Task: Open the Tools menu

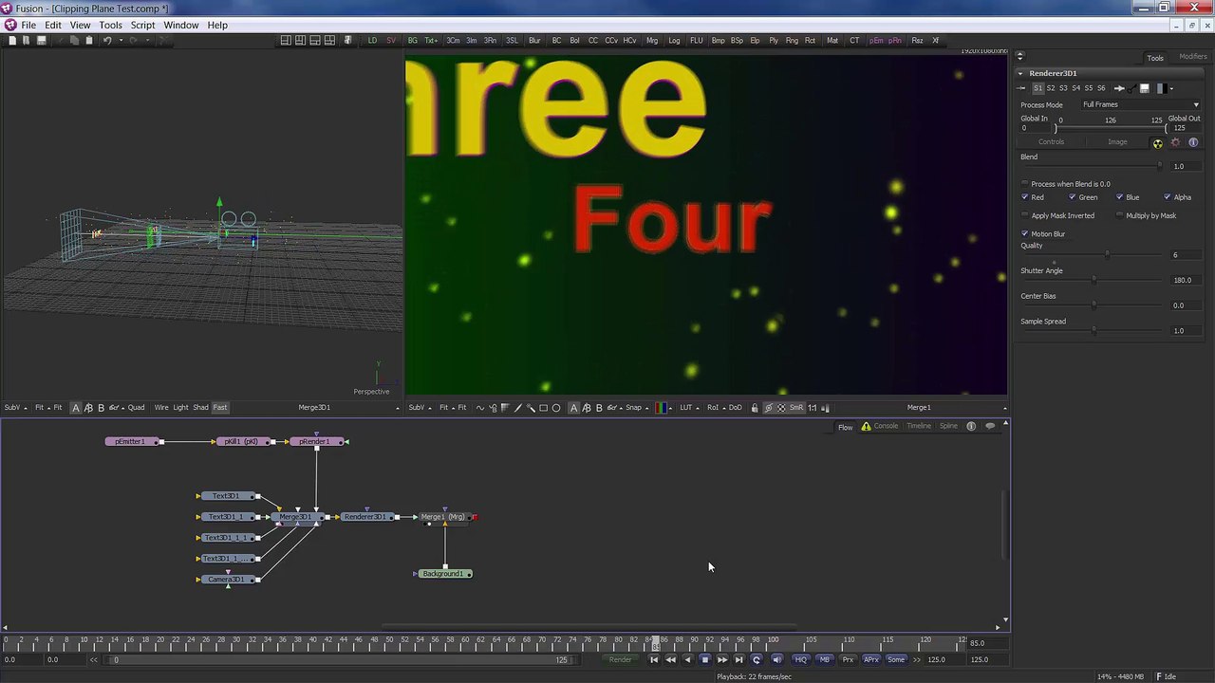Action: (x=110, y=25)
